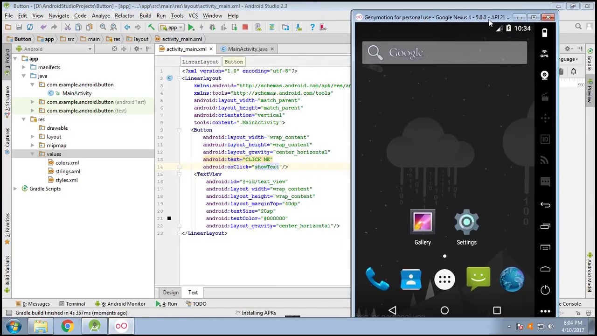Run the app with the green play icon
Viewport: 597px width, 336px height.
191,28
